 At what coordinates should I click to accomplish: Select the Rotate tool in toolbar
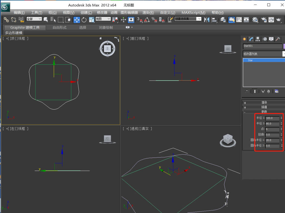pos(84,20)
